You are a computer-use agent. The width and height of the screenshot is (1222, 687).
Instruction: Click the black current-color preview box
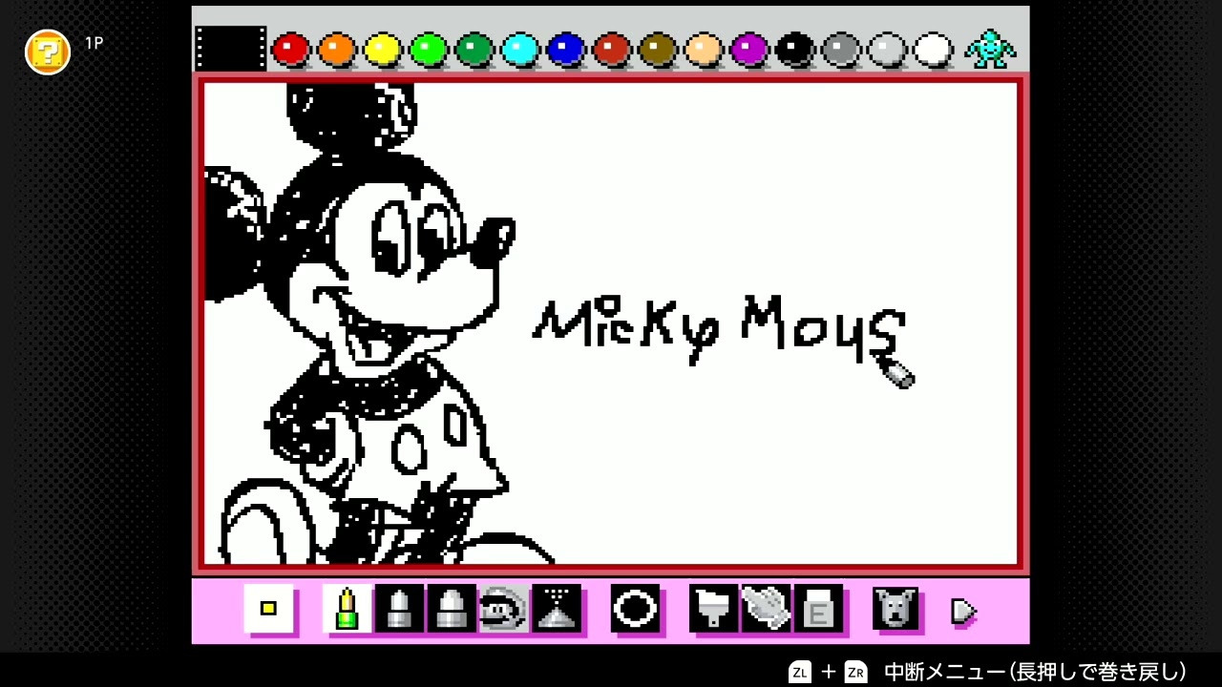231,48
